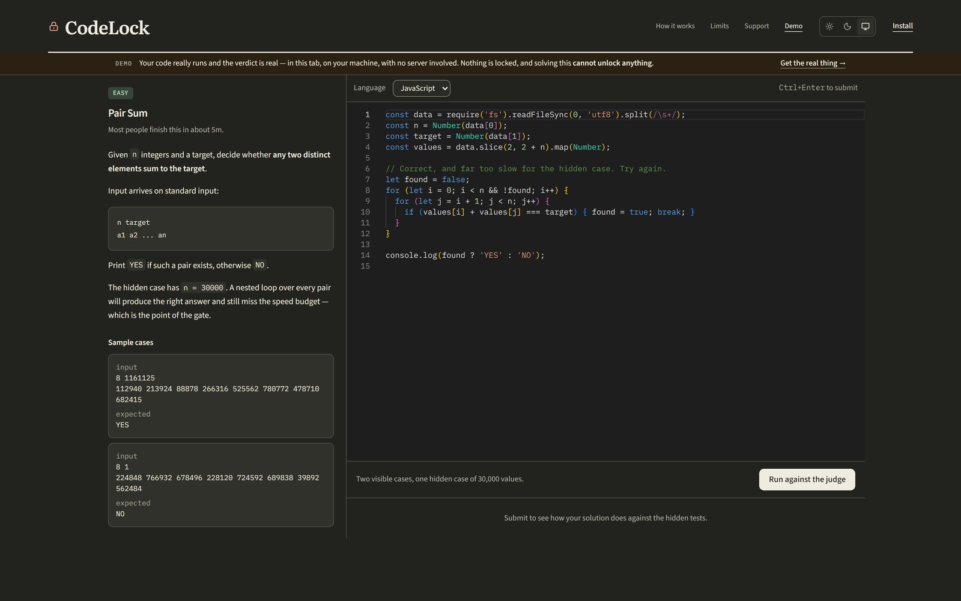
Task: Click the Install link
Action: 903,26
